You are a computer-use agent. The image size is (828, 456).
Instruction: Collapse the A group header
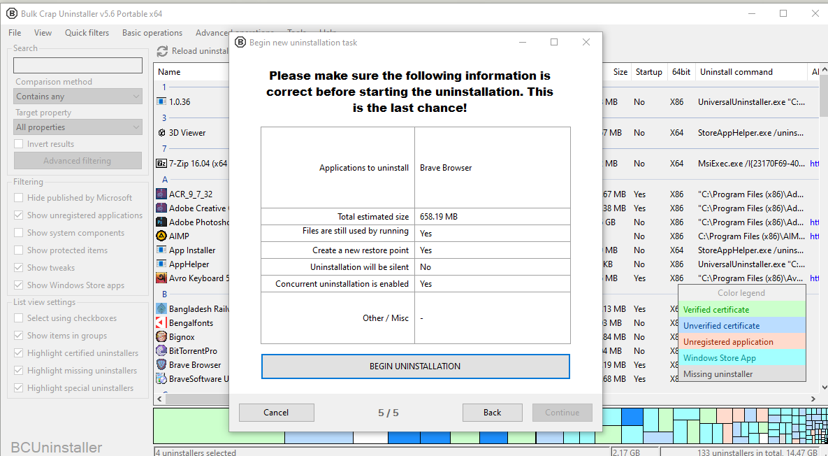click(165, 179)
